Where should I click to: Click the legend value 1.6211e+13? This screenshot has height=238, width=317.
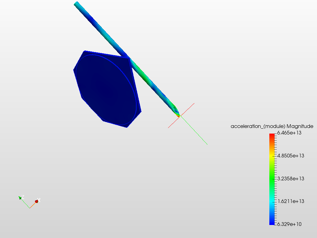coord(291,201)
